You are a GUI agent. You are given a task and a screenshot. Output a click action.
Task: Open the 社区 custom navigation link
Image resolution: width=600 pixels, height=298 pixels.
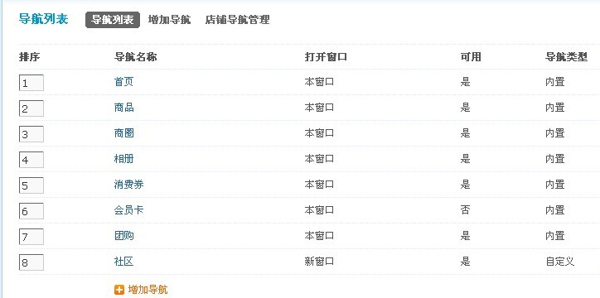[x=123, y=262]
